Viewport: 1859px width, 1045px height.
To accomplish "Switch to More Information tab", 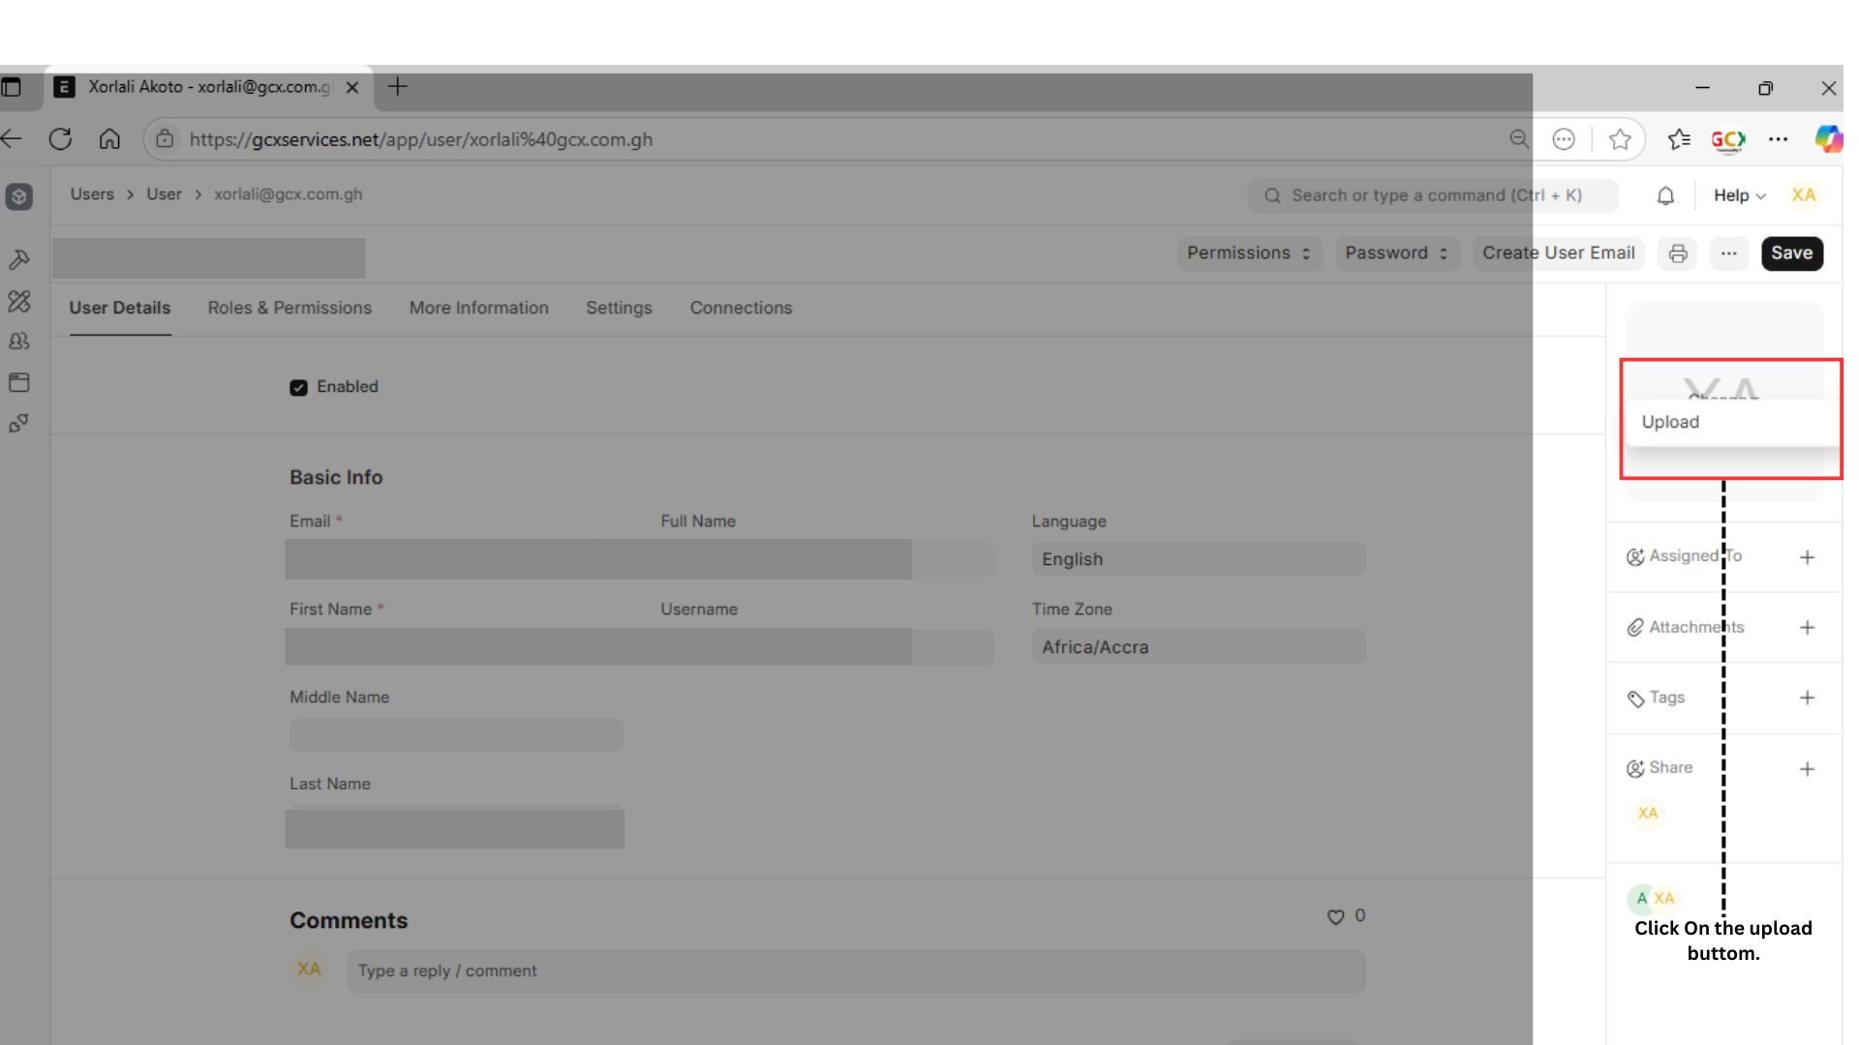I will (479, 308).
